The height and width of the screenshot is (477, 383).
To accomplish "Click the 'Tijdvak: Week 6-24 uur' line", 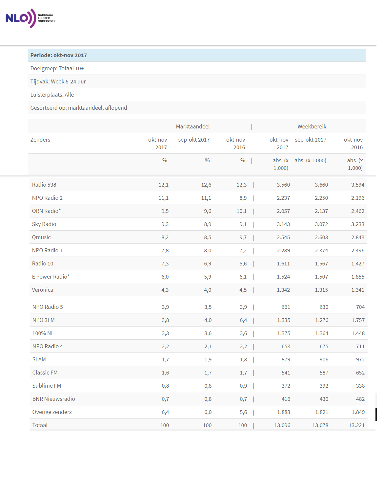I will pos(58,81).
